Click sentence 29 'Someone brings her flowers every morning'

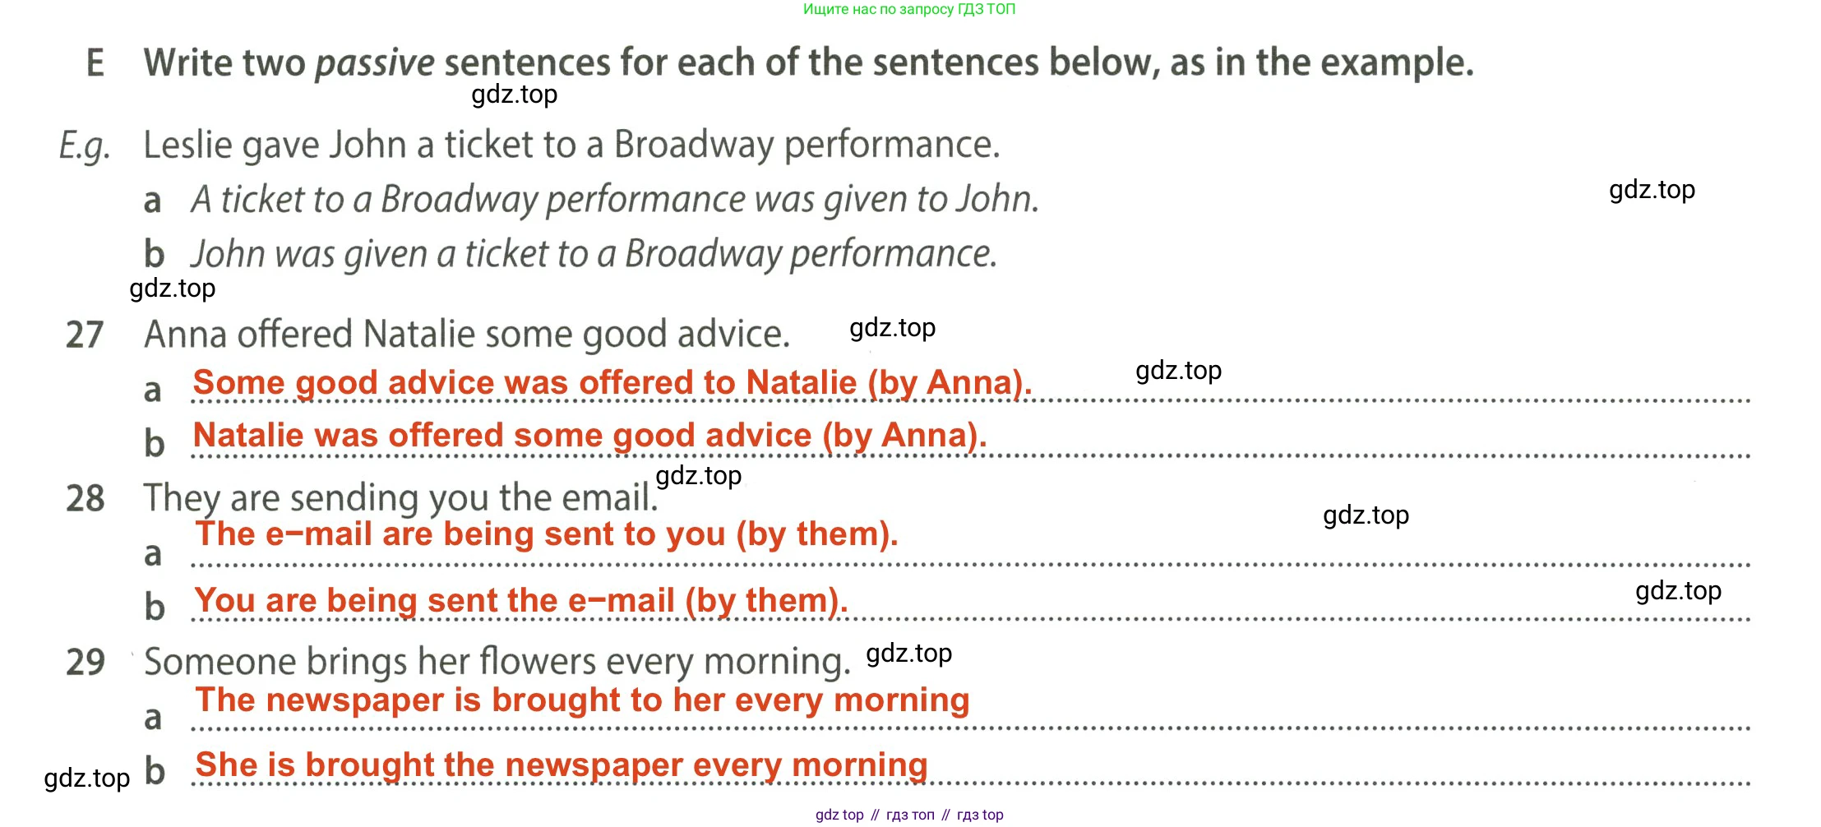click(x=497, y=662)
